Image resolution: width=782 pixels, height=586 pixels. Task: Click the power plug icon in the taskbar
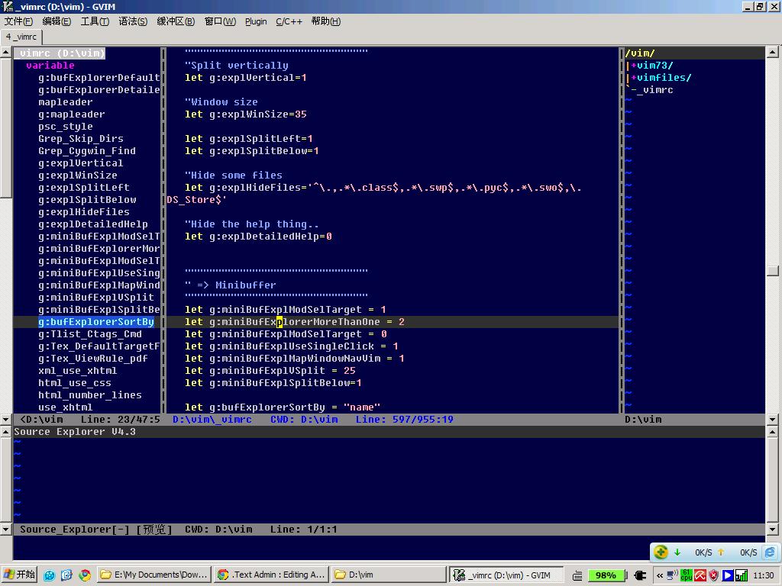[640, 575]
